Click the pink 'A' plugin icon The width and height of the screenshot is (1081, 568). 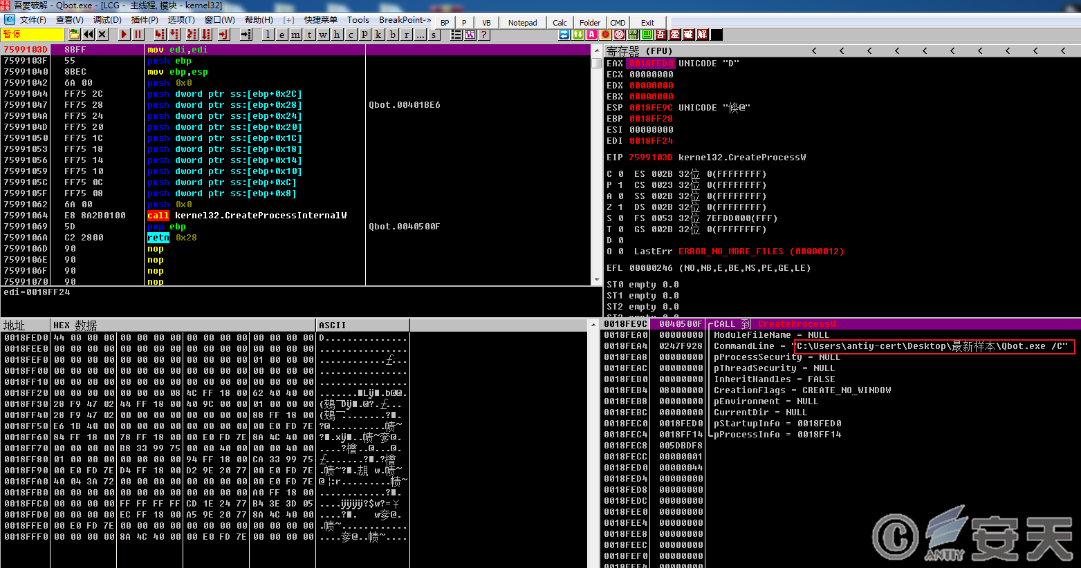[x=591, y=35]
